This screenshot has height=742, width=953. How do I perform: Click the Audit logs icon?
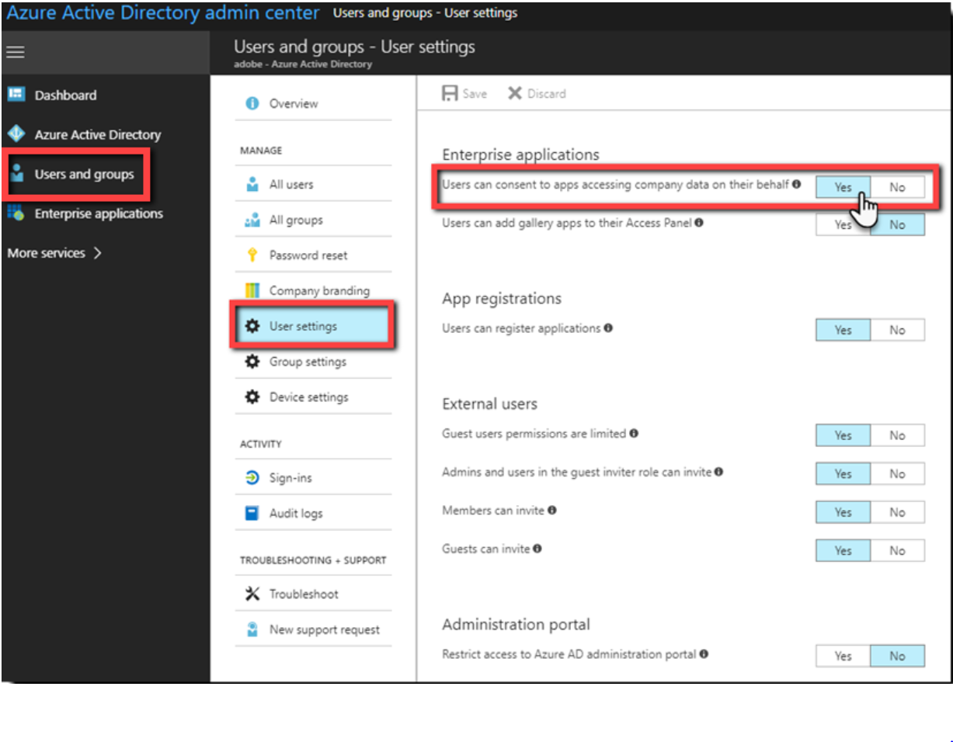[x=252, y=513]
